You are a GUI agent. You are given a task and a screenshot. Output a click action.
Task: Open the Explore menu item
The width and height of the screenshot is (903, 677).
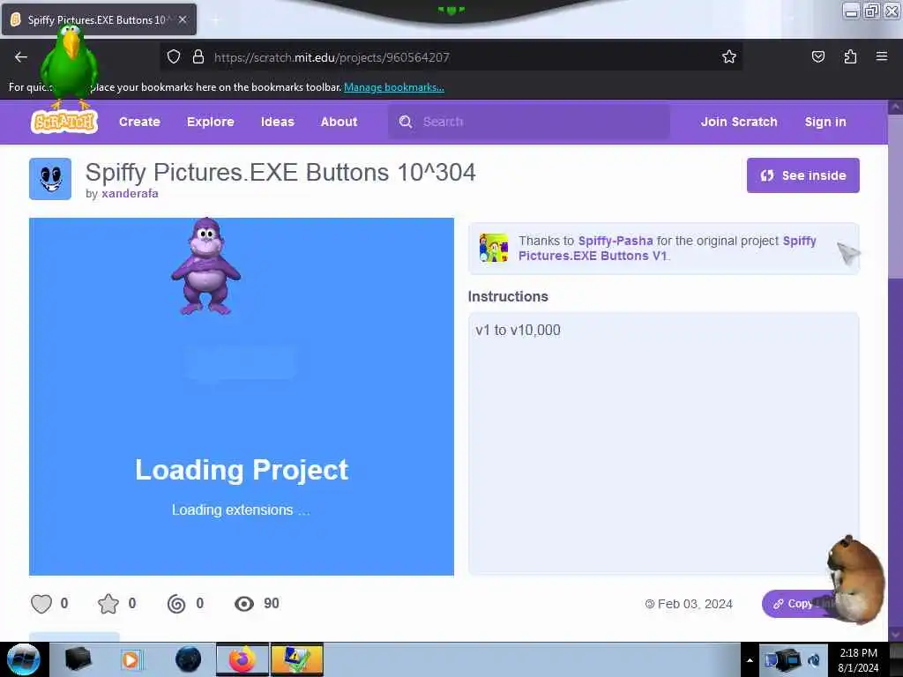point(210,122)
